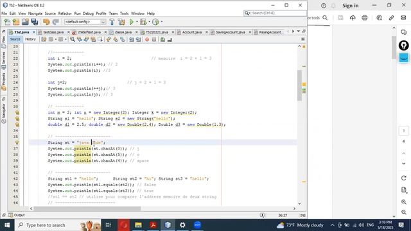Image resolution: width=411 pixels, height=231 pixels.
Task: Click the cloud upload icon in Acrobat
Action: point(353,18)
